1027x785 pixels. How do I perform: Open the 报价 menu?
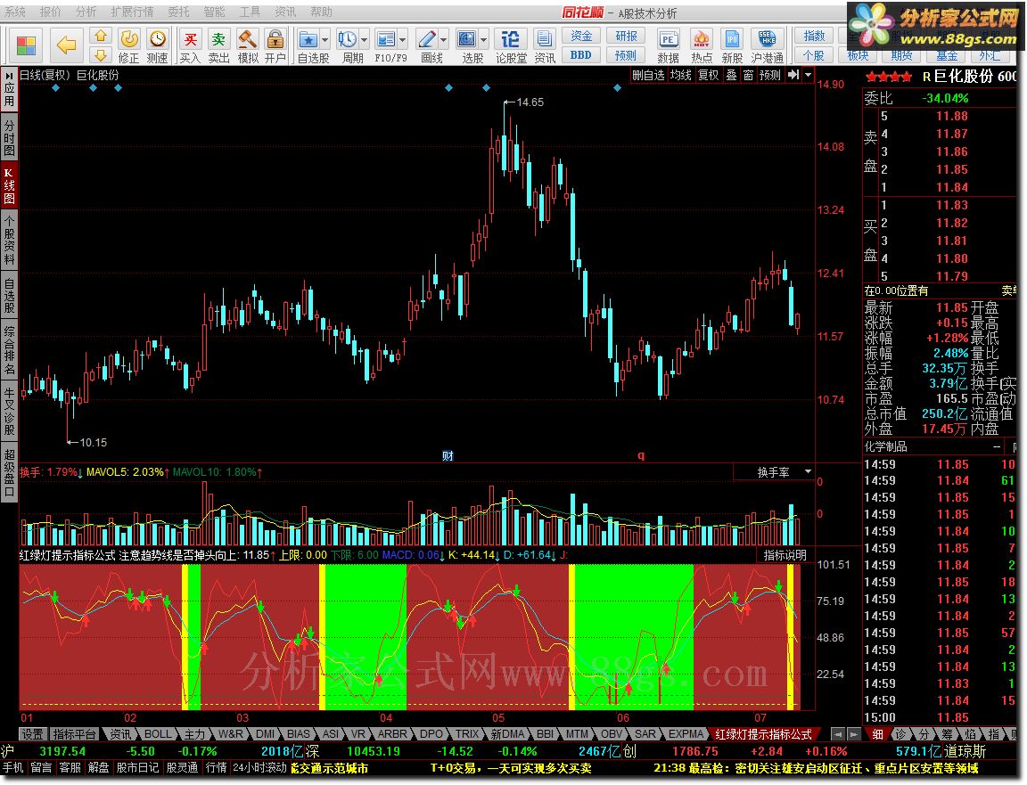[x=51, y=12]
